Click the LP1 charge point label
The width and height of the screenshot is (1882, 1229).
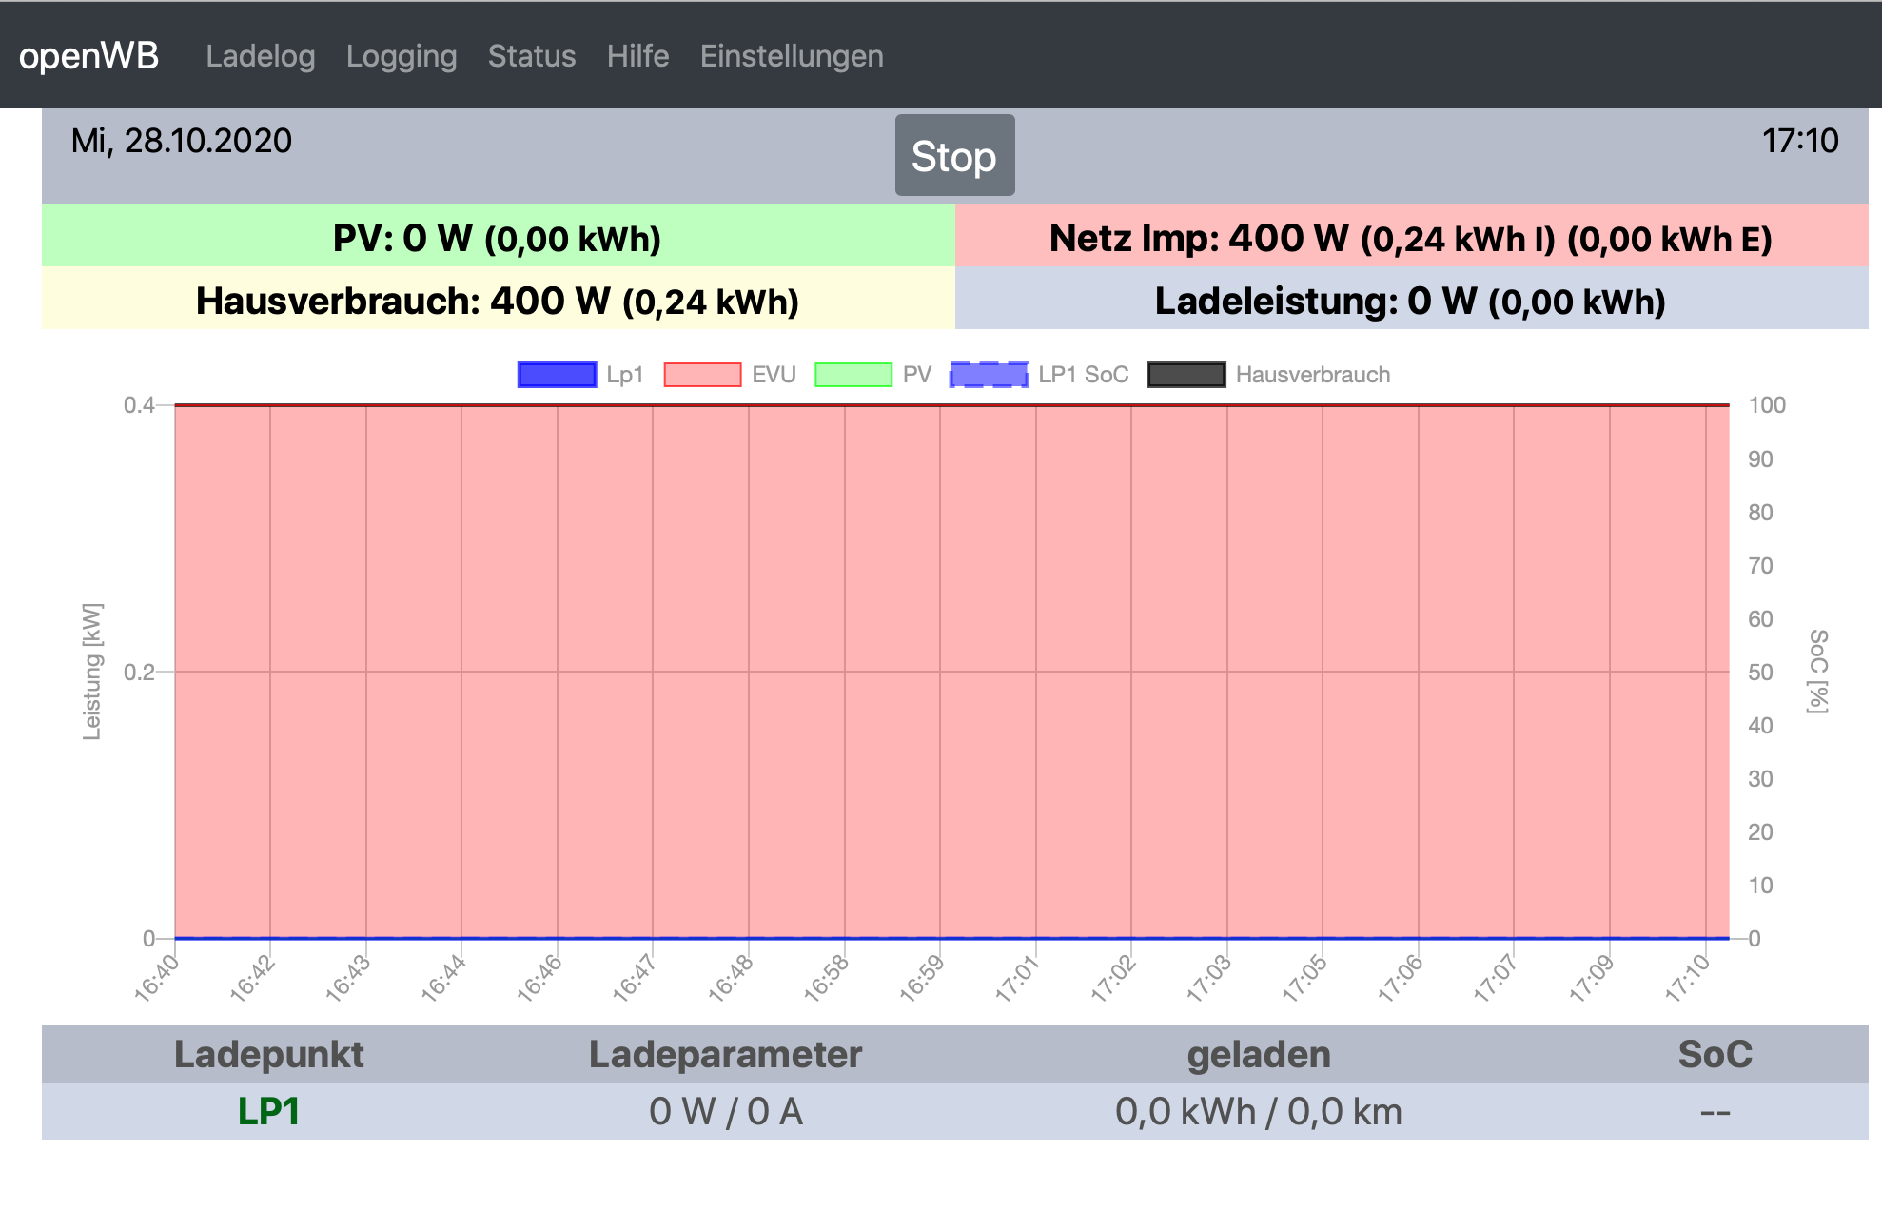[x=268, y=1111]
